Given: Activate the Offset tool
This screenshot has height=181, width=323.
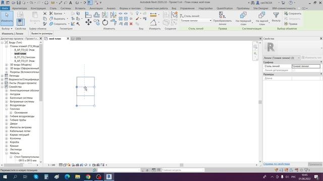Looking at the screenshot, I should point(96,15).
